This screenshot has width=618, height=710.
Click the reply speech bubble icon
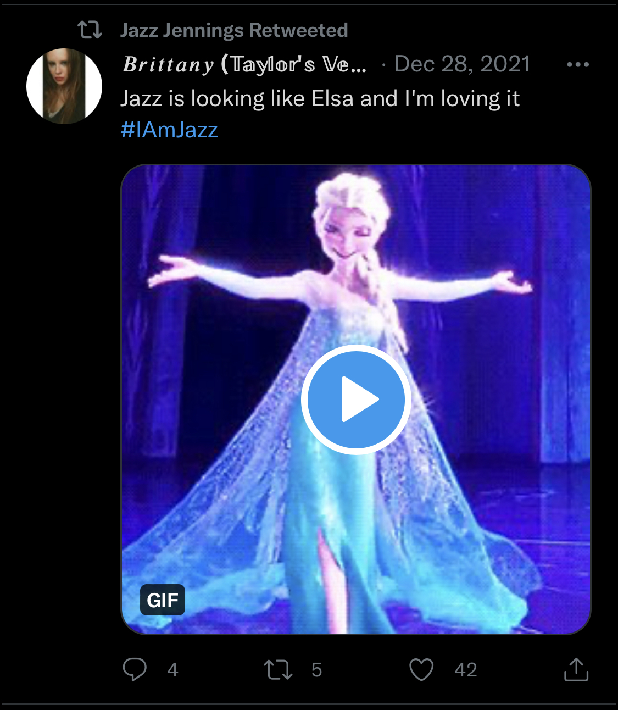click(135, 669)
